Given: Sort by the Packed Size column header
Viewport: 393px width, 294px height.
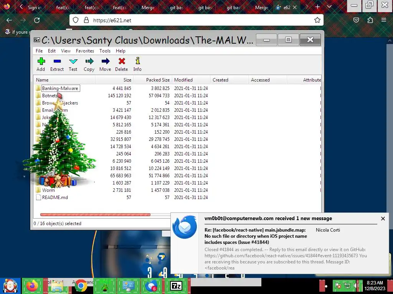Looking at the screenshot, I should tap(152, 80).
